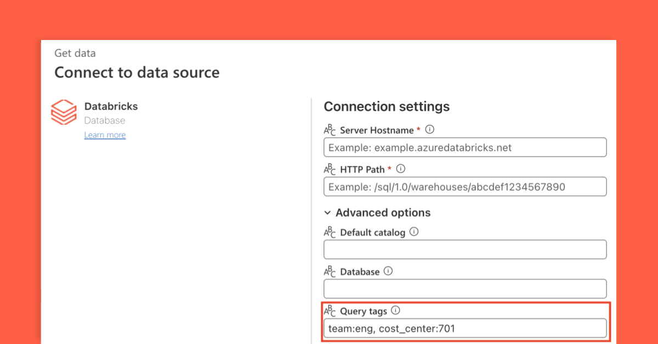This screenshot has width=658, height=344.
Task: Click the ABC text type icon beside Default catalog
Action: [x=330, y=233]
